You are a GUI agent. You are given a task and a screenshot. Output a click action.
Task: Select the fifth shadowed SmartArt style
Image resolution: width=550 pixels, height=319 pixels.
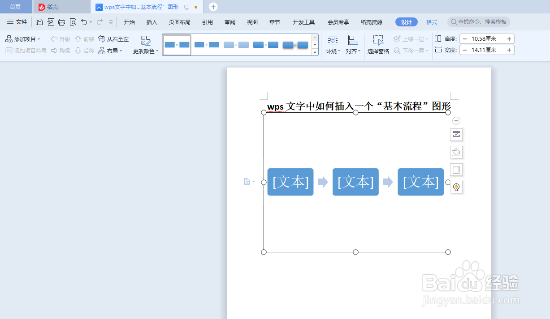point(295,45)
